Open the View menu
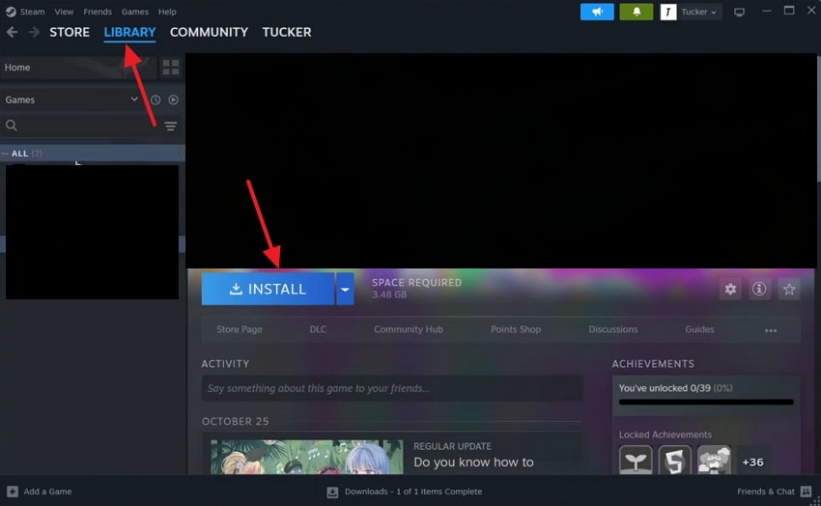This screenshot has height=506, width=821. pyautogui.click(x=64, y=12)
